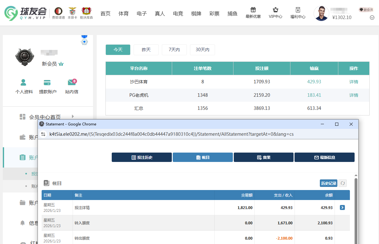
Task: Open the 赛果 tab in popup
Action: click(x=263, y=157)
